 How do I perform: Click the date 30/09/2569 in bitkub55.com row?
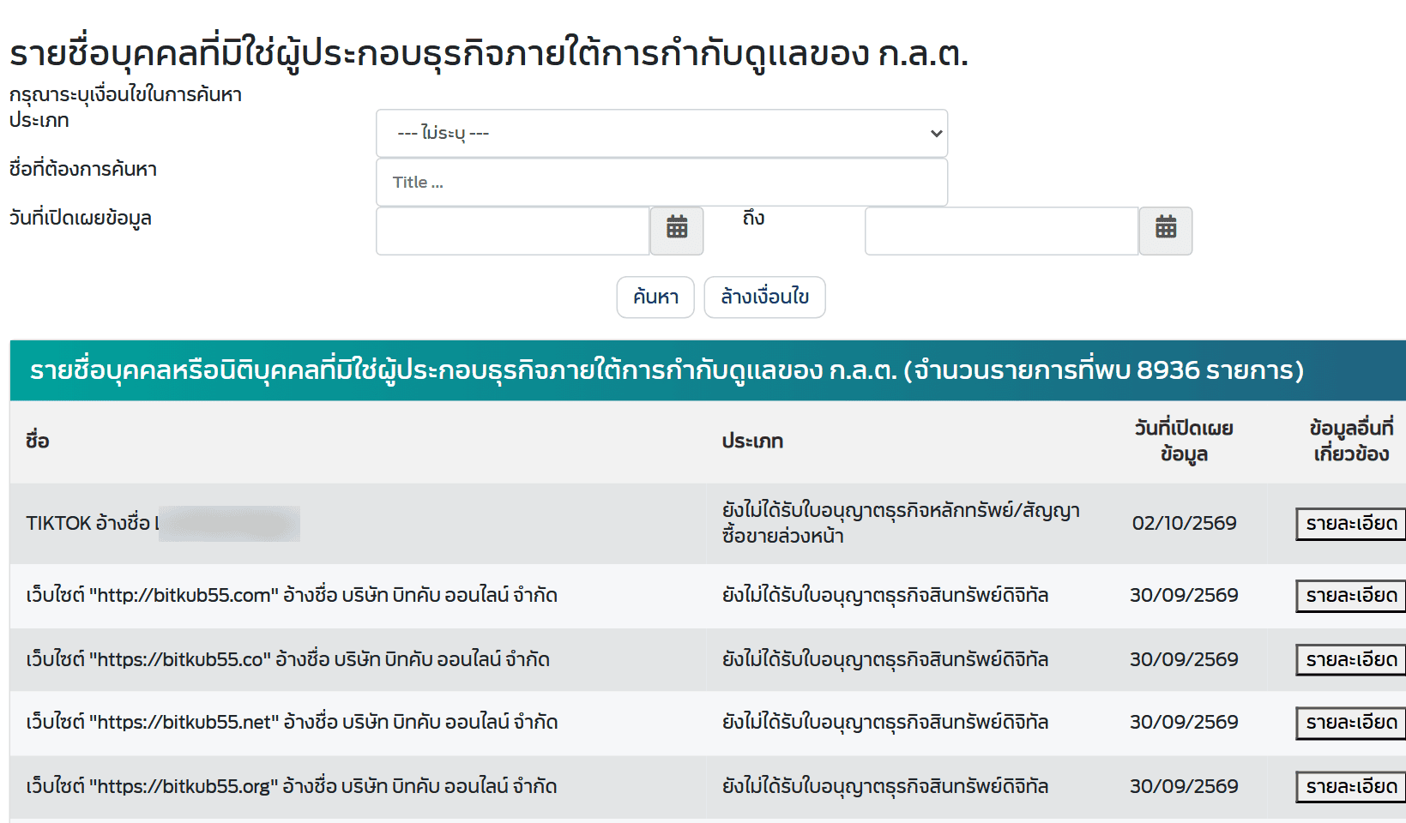tap(1184, 595)
